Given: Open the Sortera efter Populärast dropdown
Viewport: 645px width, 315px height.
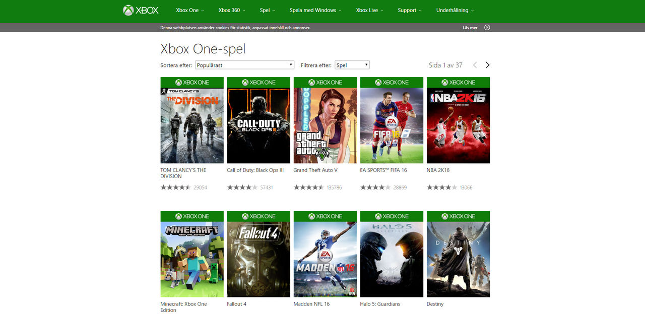Looking at the screenshot, I should [x=244, y=65].
